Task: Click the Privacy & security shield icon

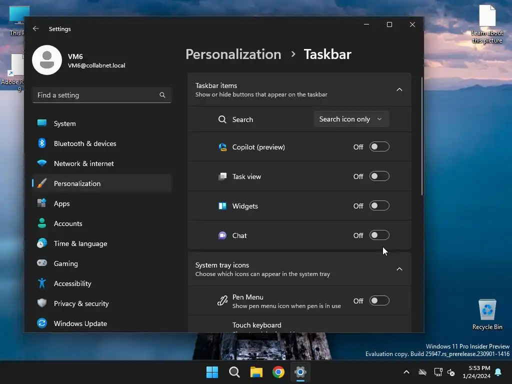Action: coord(42,303)
